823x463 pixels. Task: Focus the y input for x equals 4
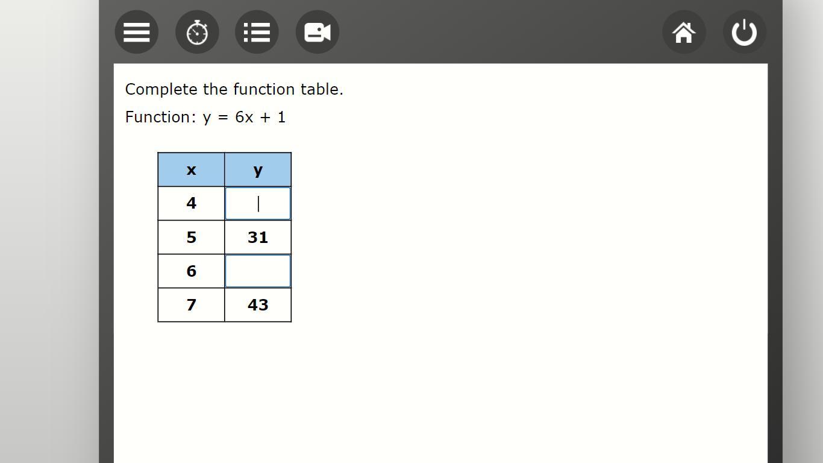point(258,204)
